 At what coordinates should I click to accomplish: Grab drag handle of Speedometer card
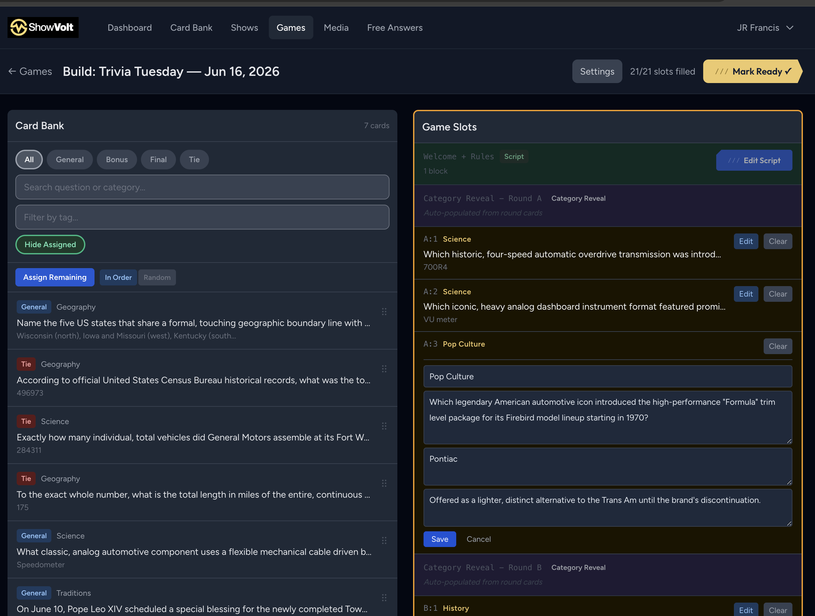[x=384, y=540]
